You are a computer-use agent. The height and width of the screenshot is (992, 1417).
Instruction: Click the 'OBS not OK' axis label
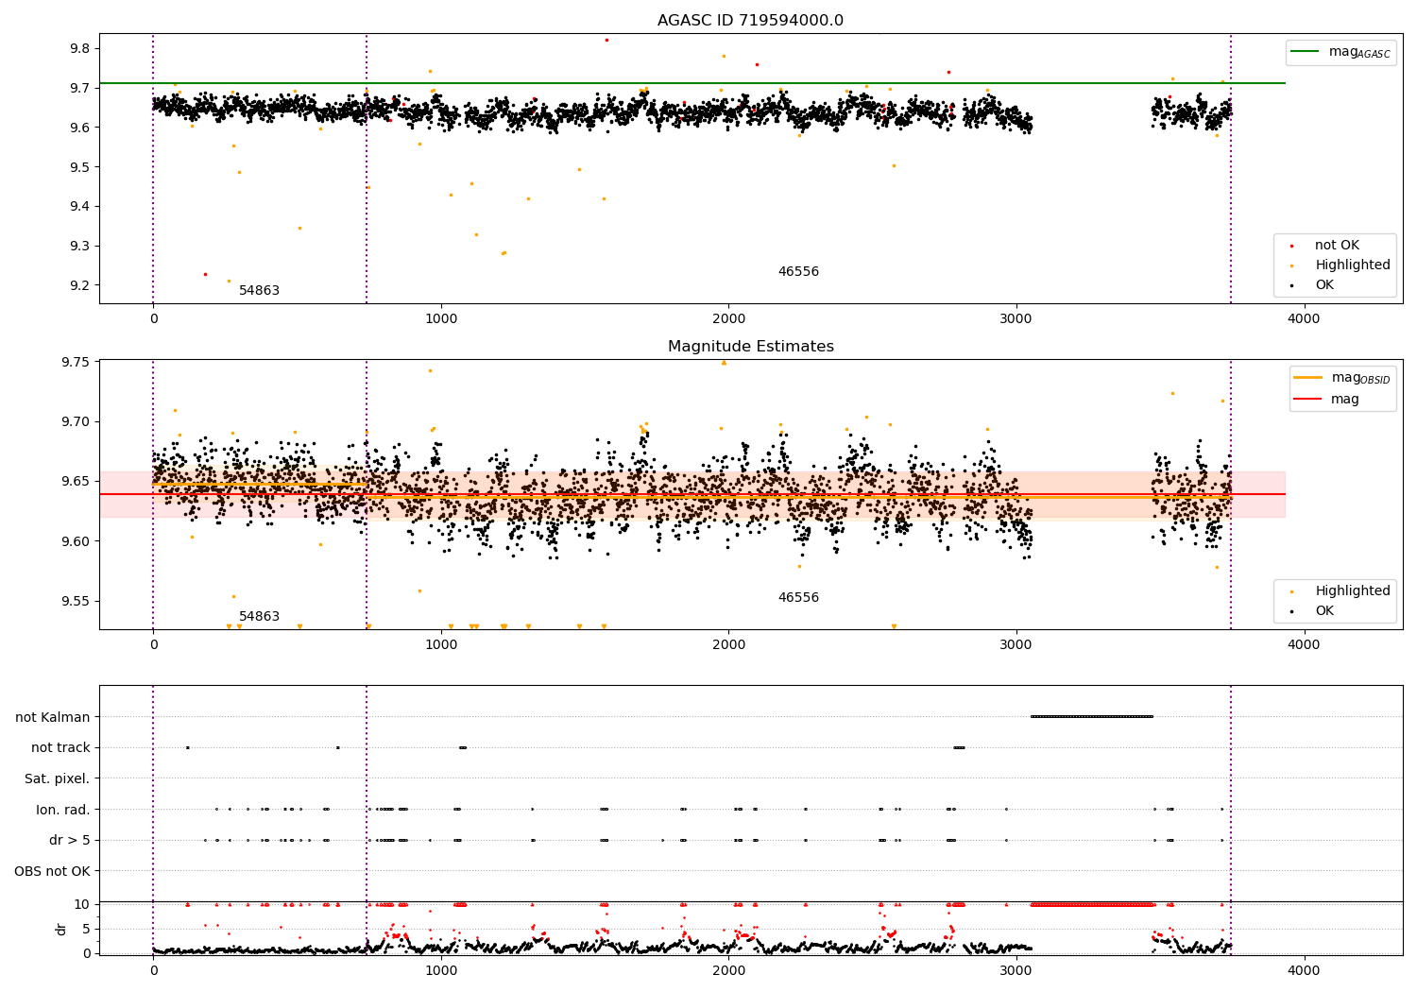click(53, 871)
